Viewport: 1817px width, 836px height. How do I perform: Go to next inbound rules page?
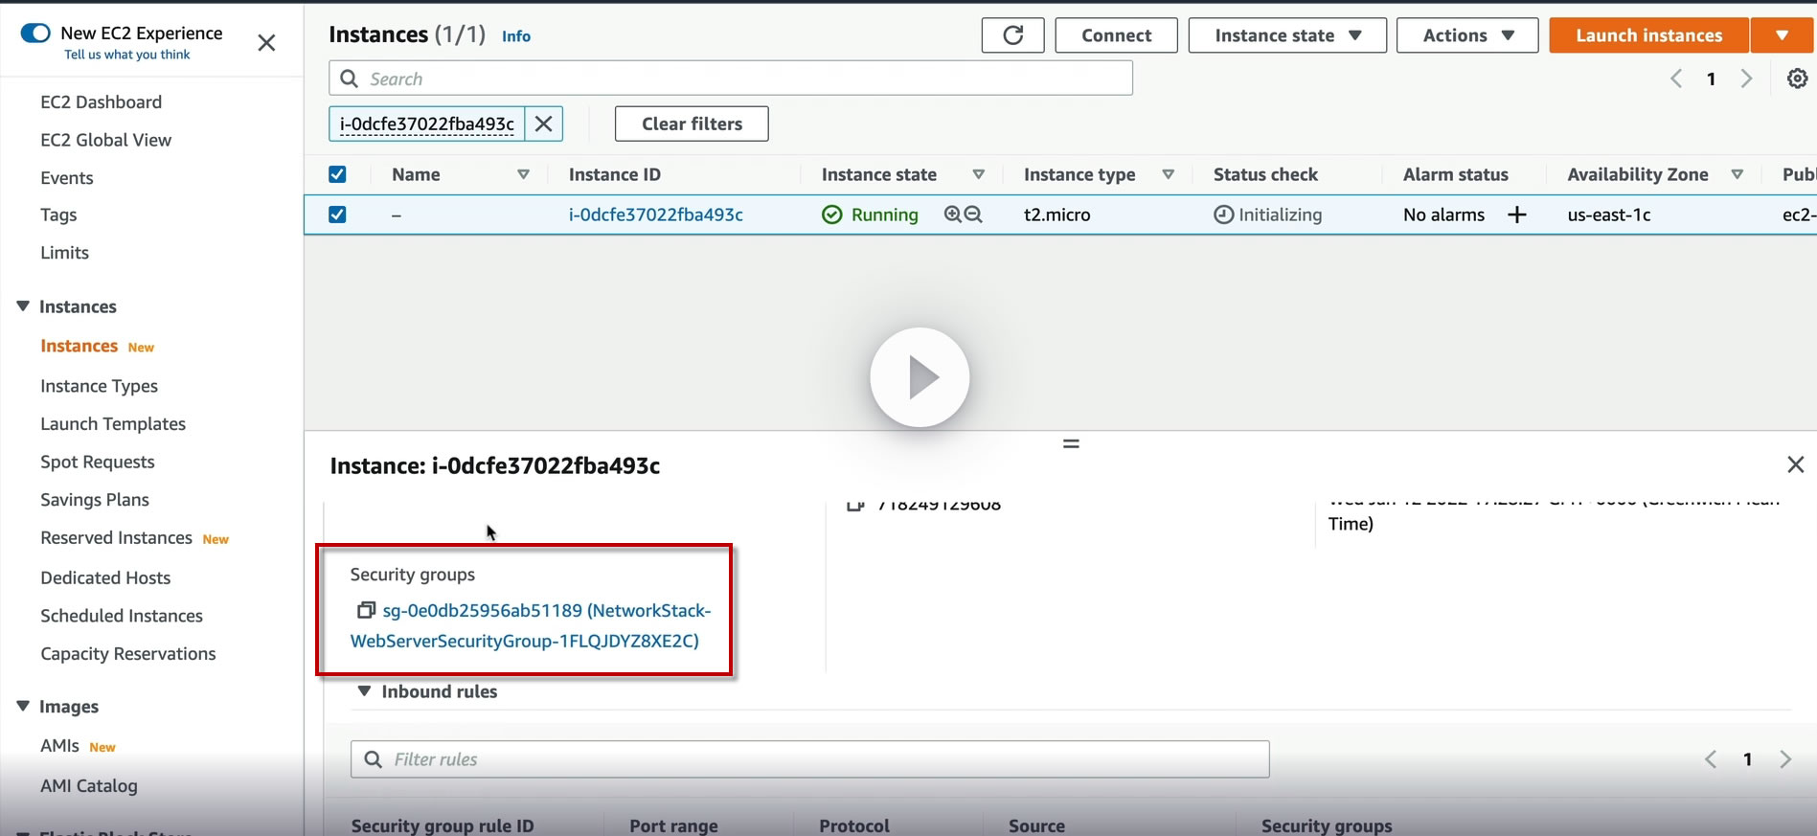1785,759
